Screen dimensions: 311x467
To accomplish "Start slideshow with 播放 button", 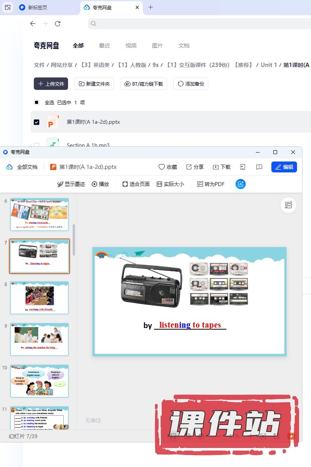I will click(94, 184).
